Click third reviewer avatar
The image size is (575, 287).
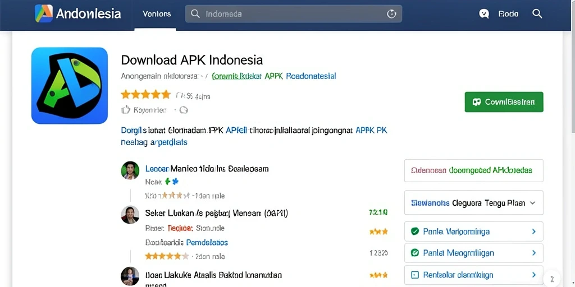point(130,276)
